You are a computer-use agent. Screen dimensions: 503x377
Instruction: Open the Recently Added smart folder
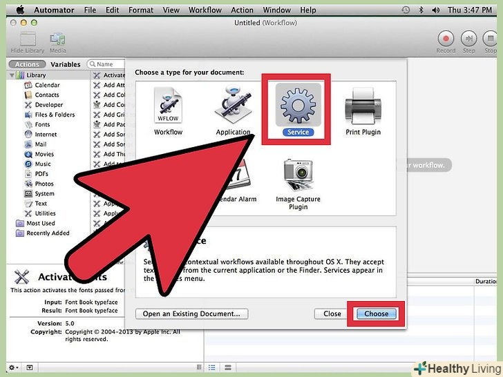click(48, 233)
